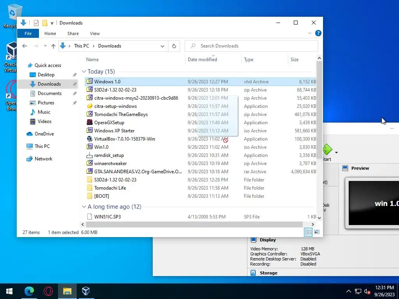Viewport: 399px width, 299px height.
Task: Click the VirtualBox taskbar icon
Action: (86, 291)
